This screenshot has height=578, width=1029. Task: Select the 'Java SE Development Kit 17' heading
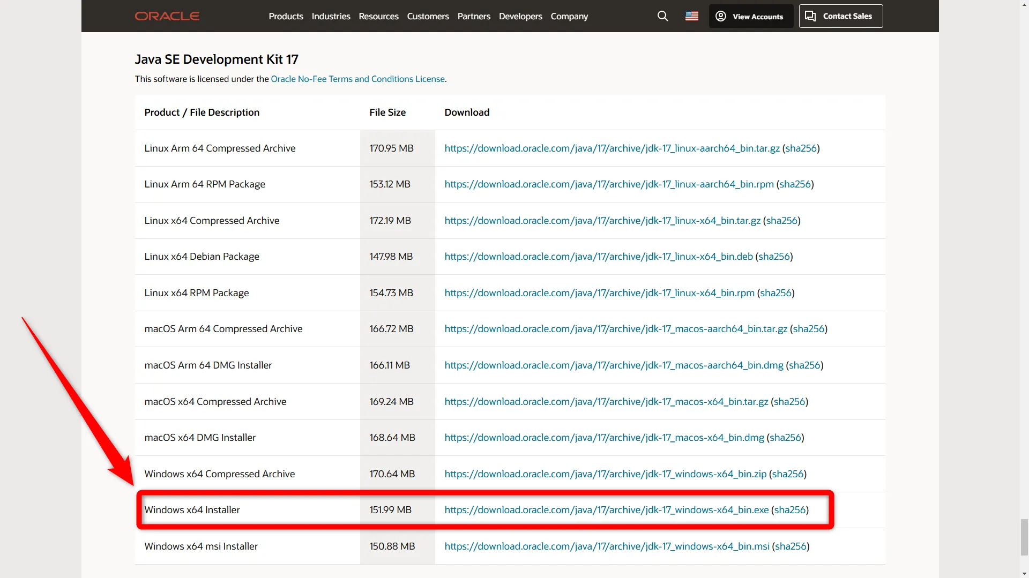tap(217, 59)
